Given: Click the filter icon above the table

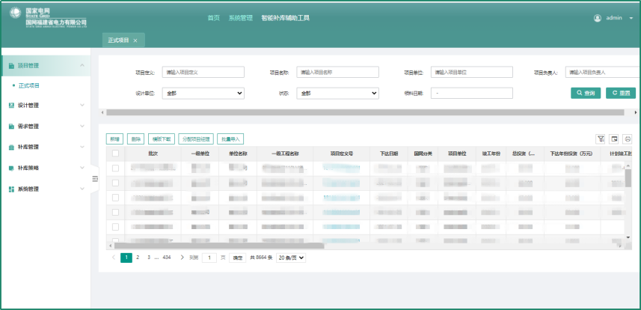Looking at the screenshot, I should 600,139.
